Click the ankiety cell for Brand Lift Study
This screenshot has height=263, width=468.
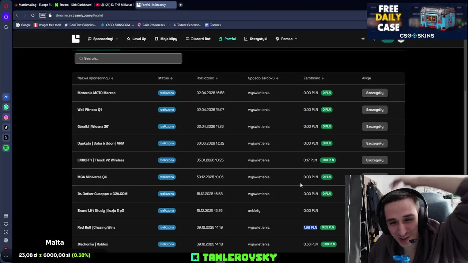(254, 210)
